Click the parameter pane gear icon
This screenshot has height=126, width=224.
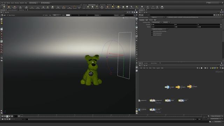tap(214, 15)
